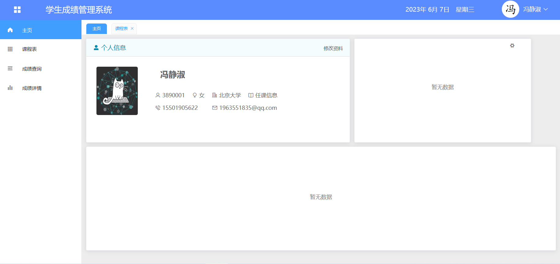Click the 任课信息 link
This screenshot has height=264, width=560.
coord(266,95)
